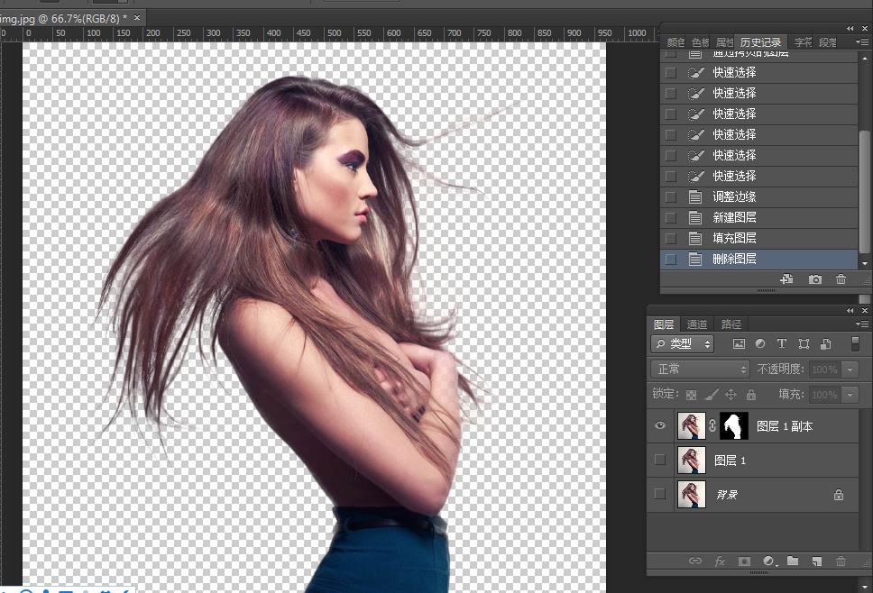This screenshot has height=593, width=873.
Task: Open the layer effects fx menu
Action: (720, 561)
